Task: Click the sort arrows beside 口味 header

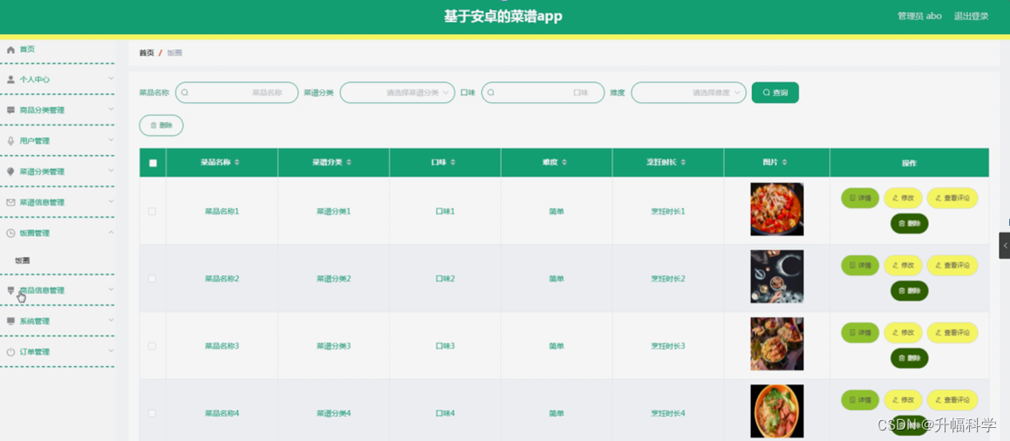Action: [453, 163]
